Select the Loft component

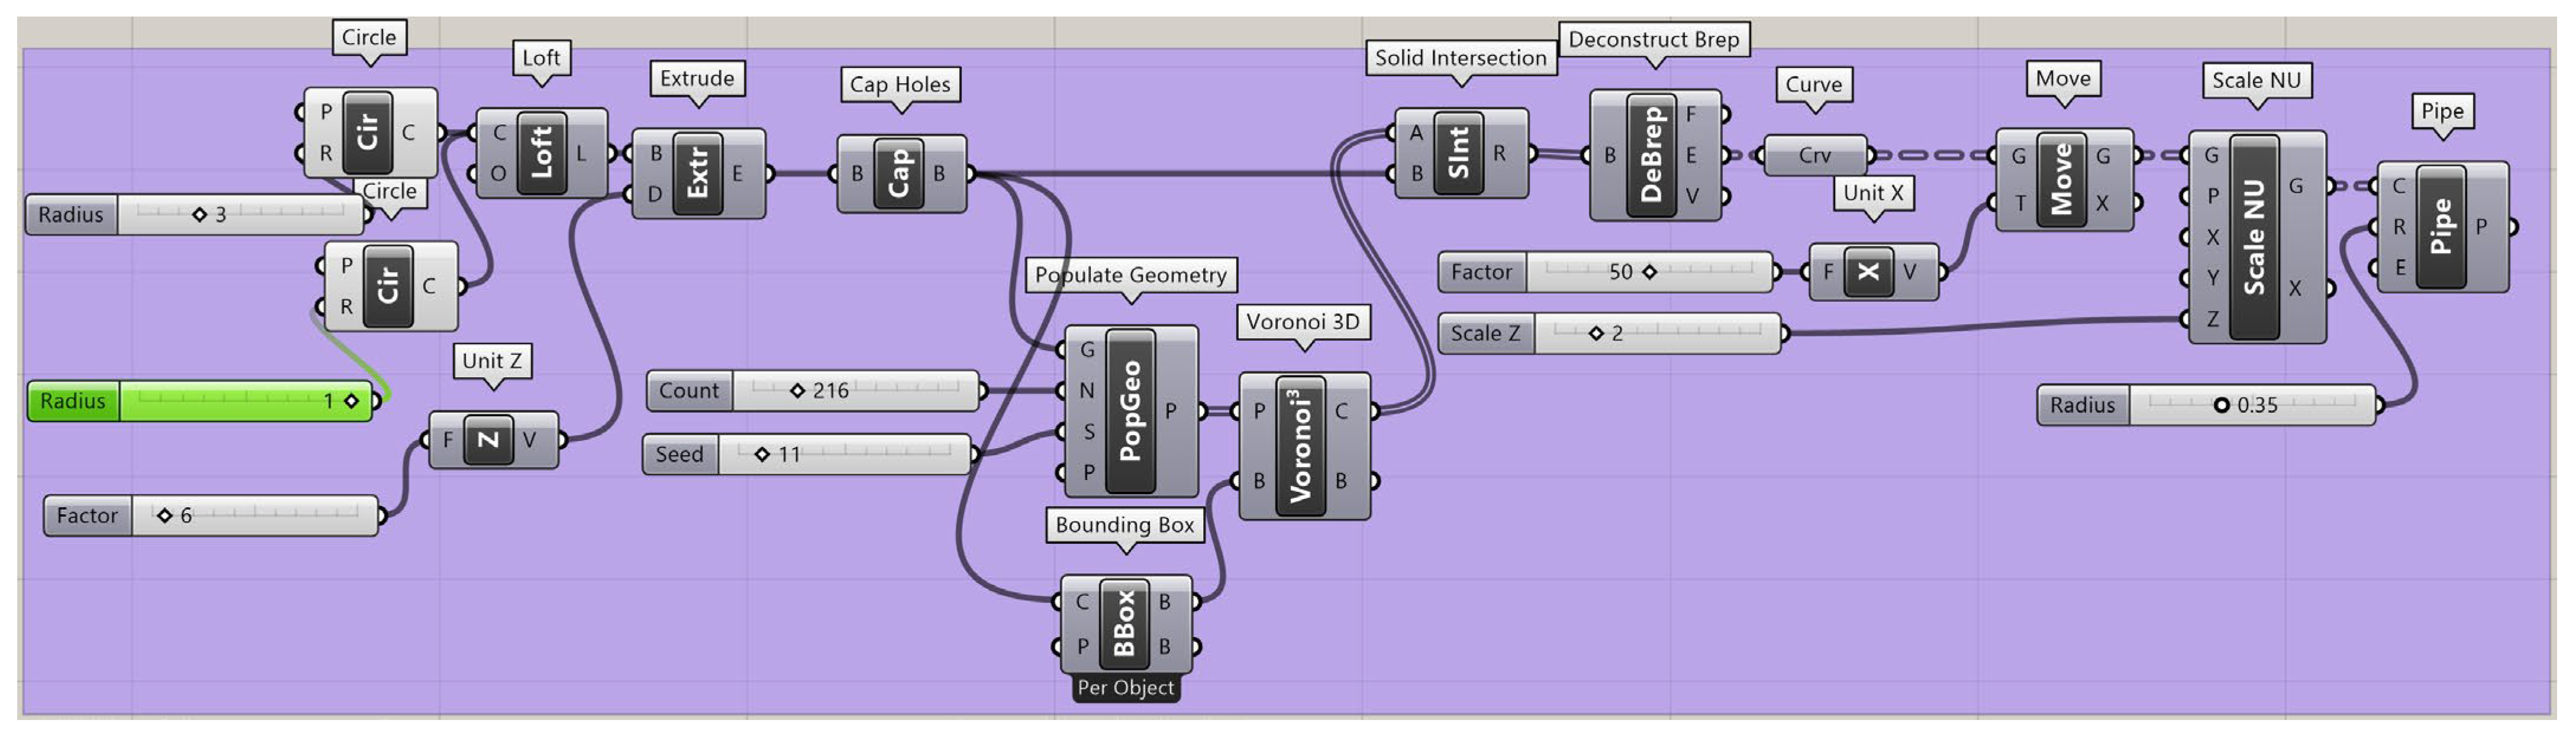542,153
